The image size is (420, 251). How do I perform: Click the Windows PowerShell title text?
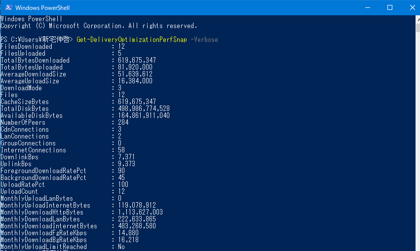pyautogui.click(x=42, y=8)
